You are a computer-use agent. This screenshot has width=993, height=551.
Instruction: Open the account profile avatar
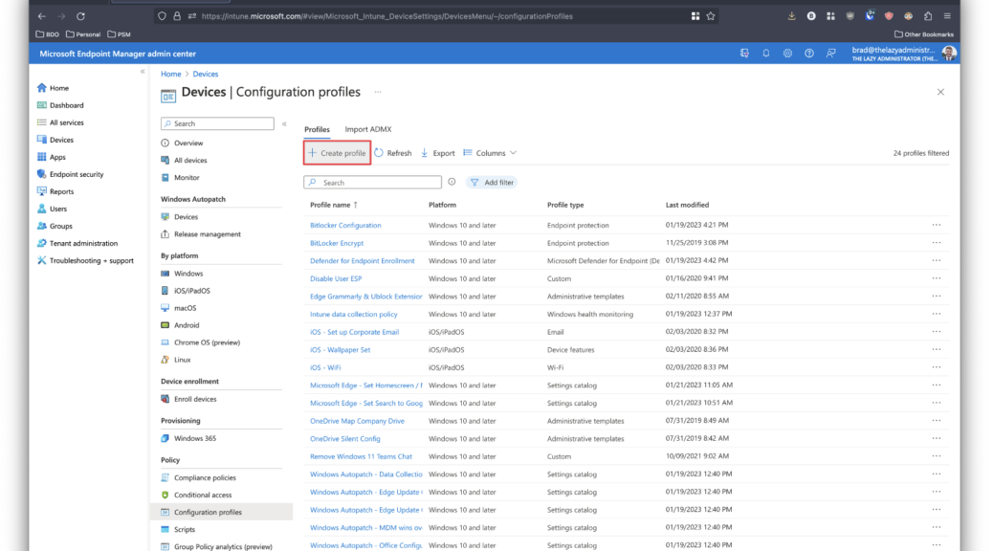(949, 54)
